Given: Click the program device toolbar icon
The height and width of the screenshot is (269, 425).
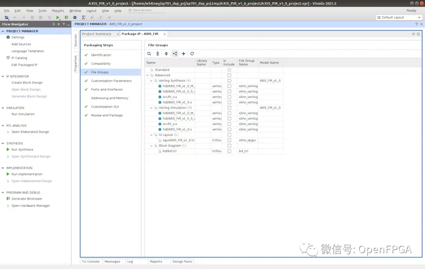Looking at the screenshot, I should pyautogui.click(x=67, y=17).
